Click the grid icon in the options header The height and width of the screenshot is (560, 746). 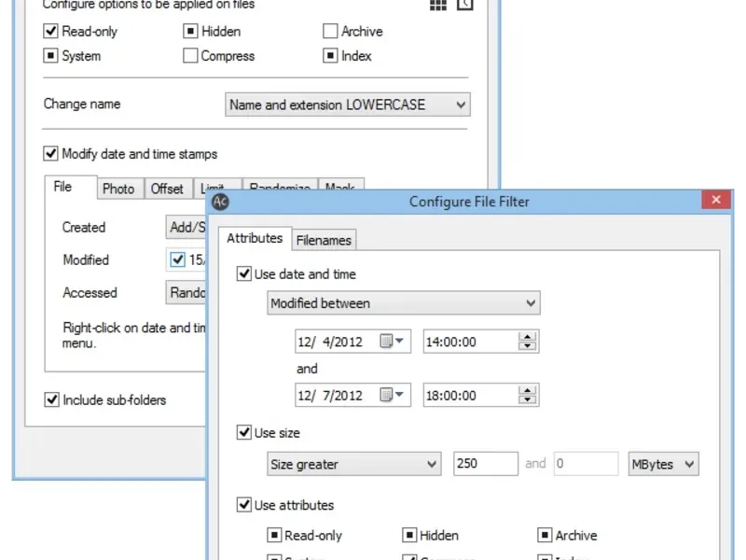pyautogui.click(x=437, y=5)
